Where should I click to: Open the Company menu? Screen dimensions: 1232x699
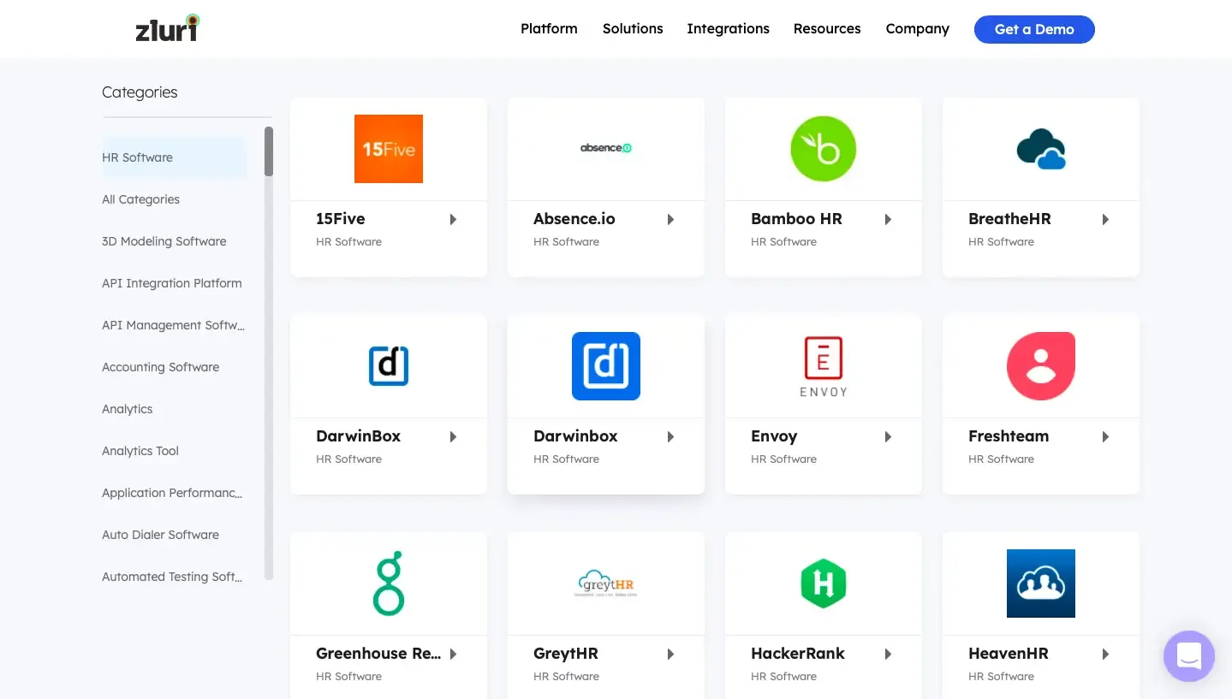pos(918,29)
